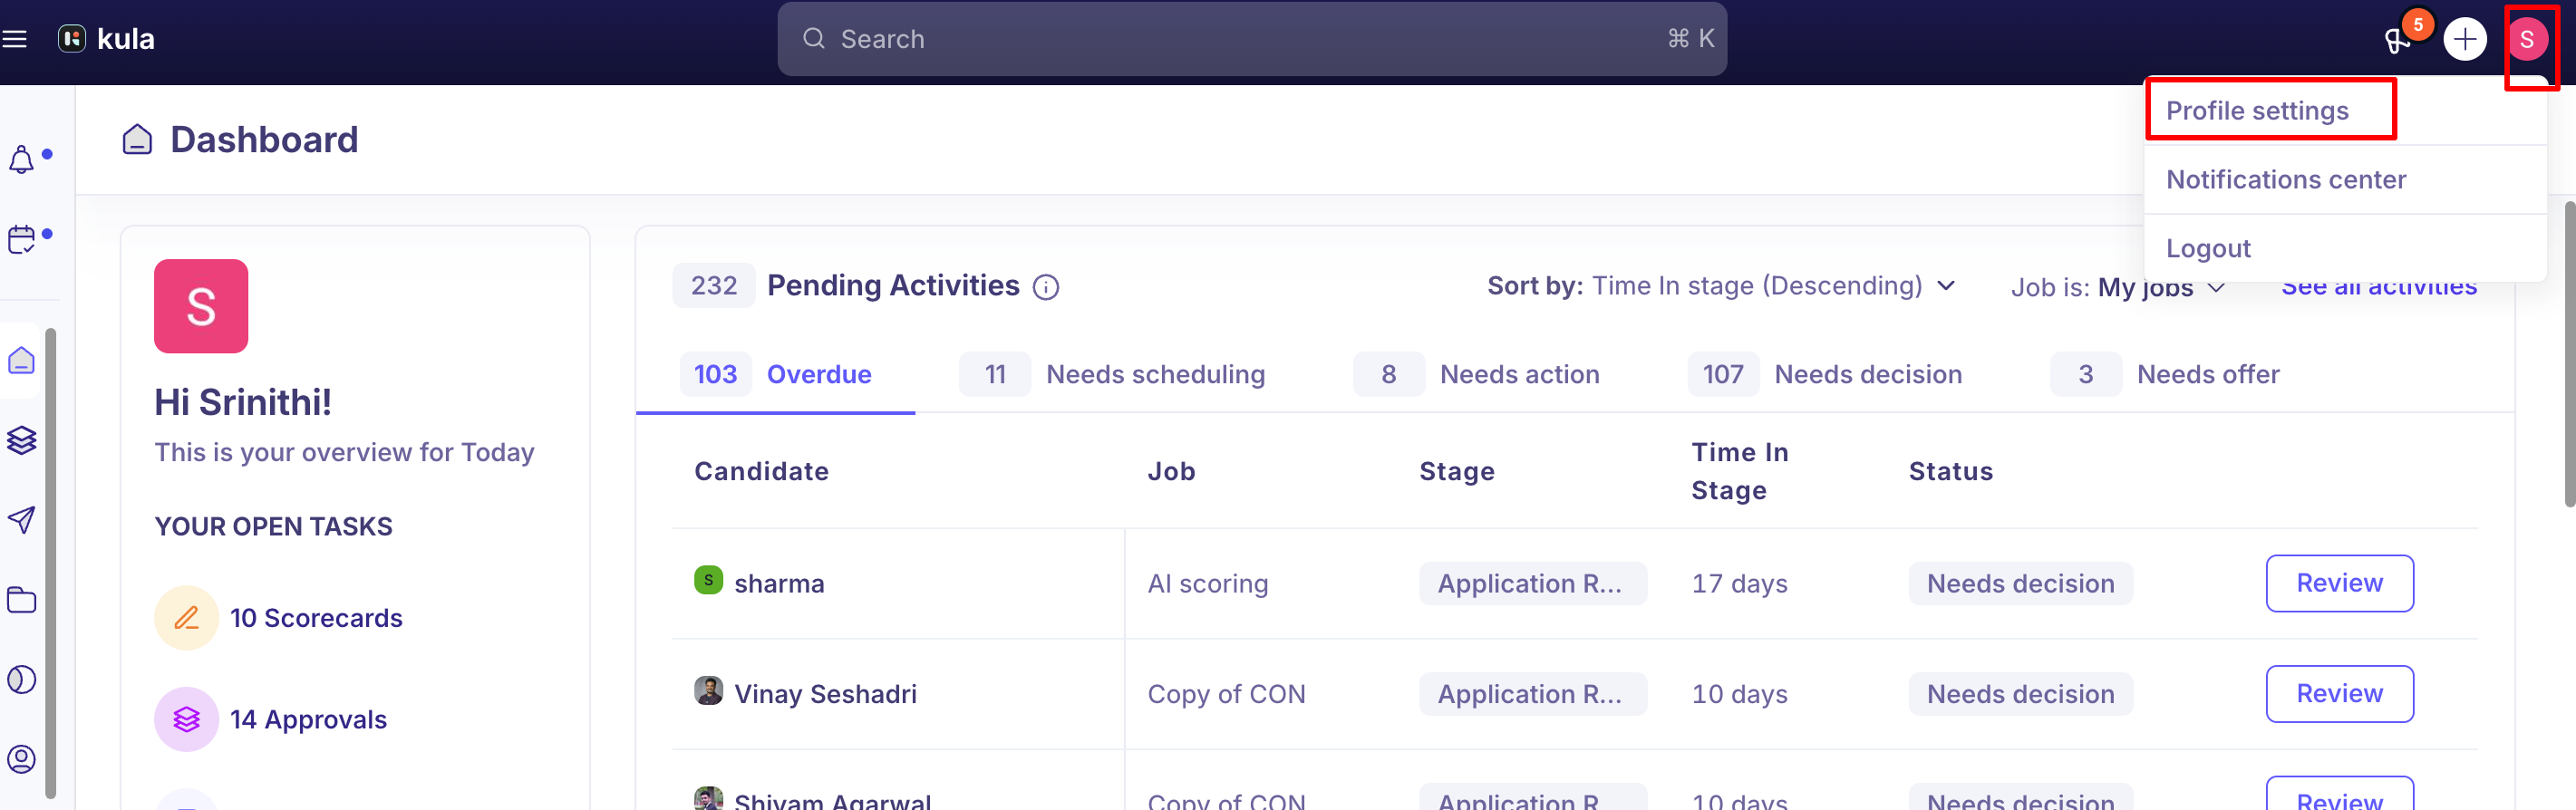
Task: Open announcements icon with badge 5
Action: point(2398,40)
